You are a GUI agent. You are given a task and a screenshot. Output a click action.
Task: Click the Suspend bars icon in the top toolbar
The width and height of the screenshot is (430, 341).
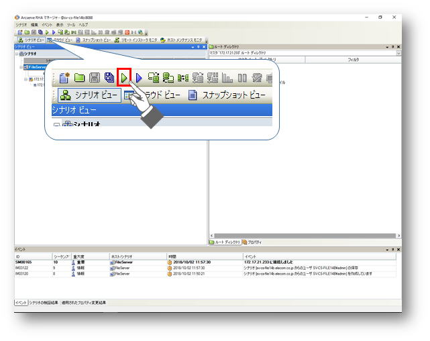100,32
